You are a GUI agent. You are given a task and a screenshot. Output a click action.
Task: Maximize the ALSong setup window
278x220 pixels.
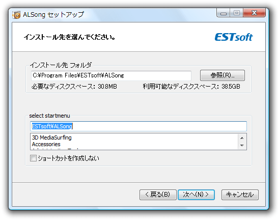coord(237,13)
